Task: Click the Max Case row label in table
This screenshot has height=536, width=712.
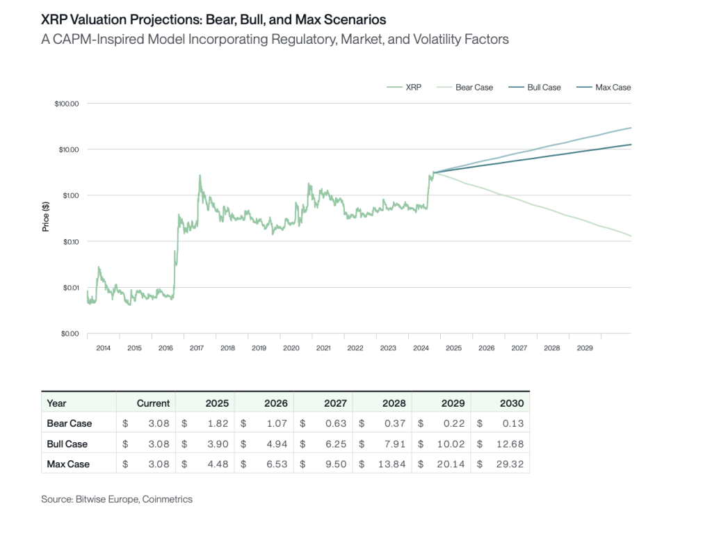Action: click(68, 464)
